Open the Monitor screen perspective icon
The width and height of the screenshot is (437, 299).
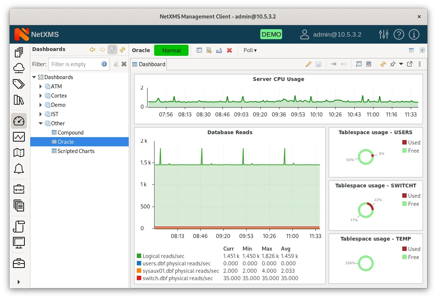tap(19, 242)
